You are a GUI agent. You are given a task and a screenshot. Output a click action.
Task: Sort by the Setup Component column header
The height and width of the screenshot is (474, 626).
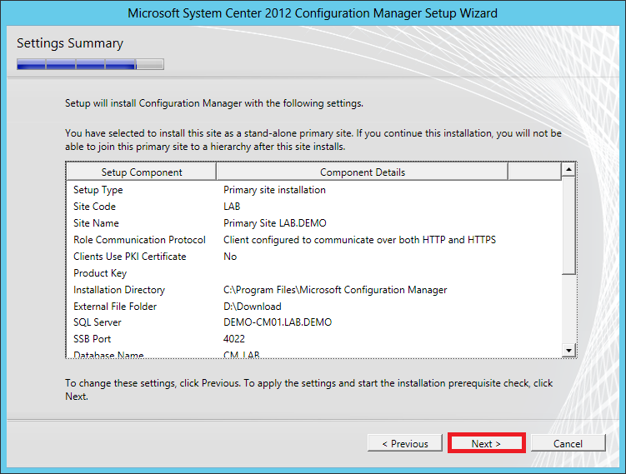(142, 172)
